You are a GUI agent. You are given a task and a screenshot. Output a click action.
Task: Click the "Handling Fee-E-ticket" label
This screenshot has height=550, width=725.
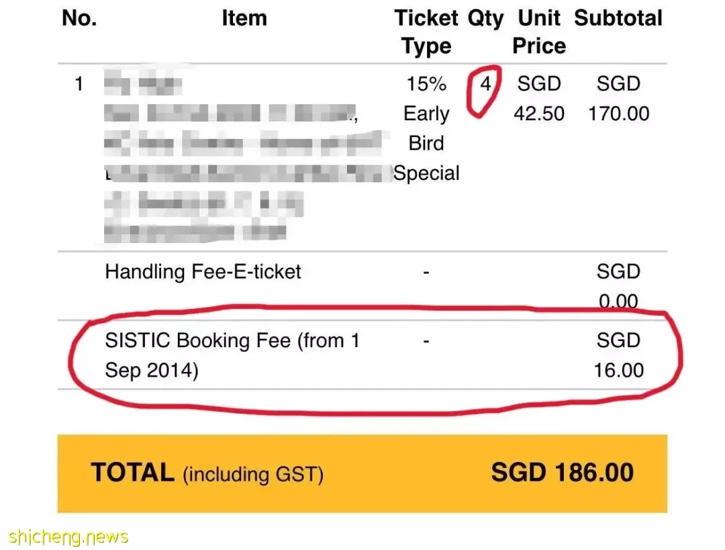point(203,272)
